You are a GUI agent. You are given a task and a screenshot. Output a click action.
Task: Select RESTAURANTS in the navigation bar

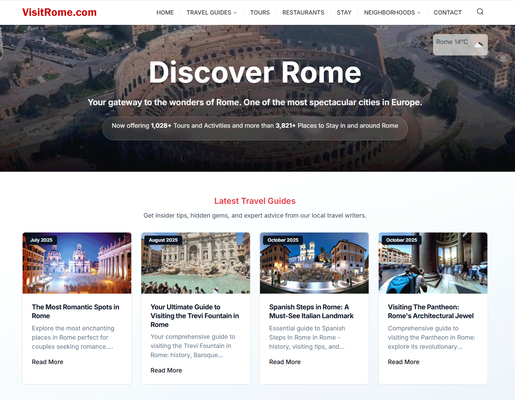tap(303, 12)
